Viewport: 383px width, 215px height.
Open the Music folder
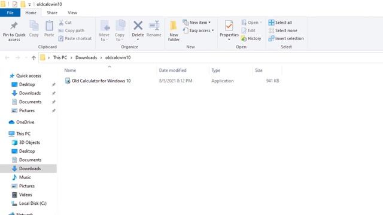click(25, 177)
